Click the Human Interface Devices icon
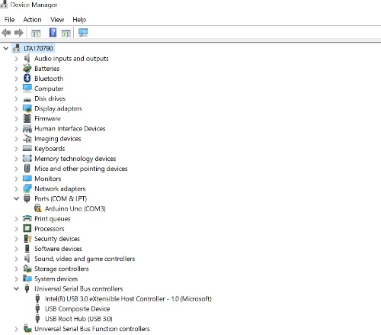This screenshot has width=381, height=335. (x=27, y=129)
